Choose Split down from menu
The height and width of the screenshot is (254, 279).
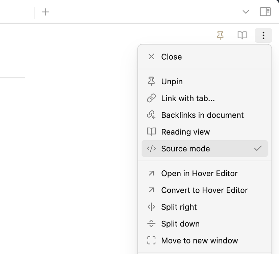(x=205, y=224)
